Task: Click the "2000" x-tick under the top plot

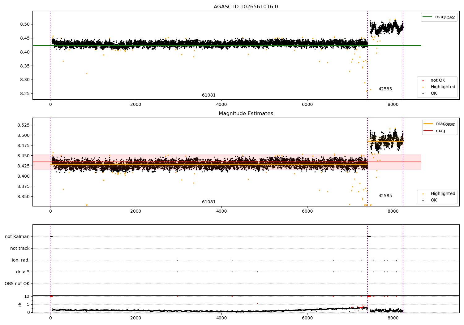Action: tap(136, 104)
